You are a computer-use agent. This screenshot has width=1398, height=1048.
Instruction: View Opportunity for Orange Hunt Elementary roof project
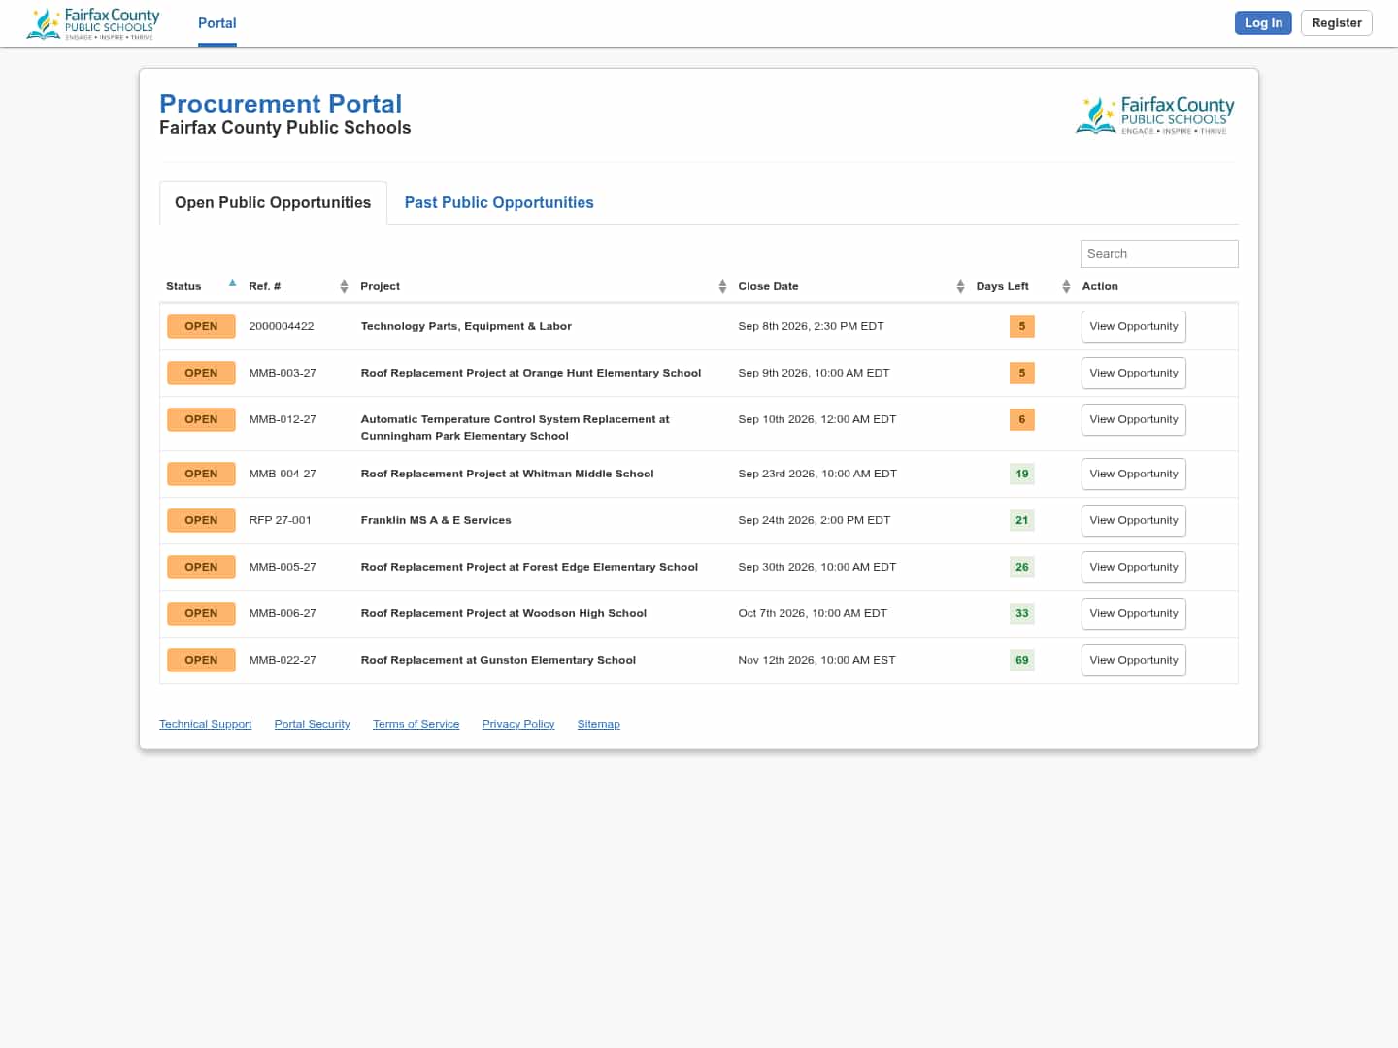(x=1134, y=374)
